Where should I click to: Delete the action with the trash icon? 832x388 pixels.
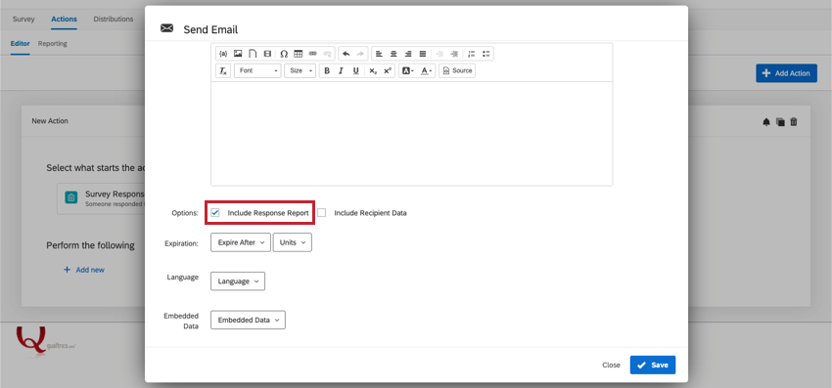794,121
